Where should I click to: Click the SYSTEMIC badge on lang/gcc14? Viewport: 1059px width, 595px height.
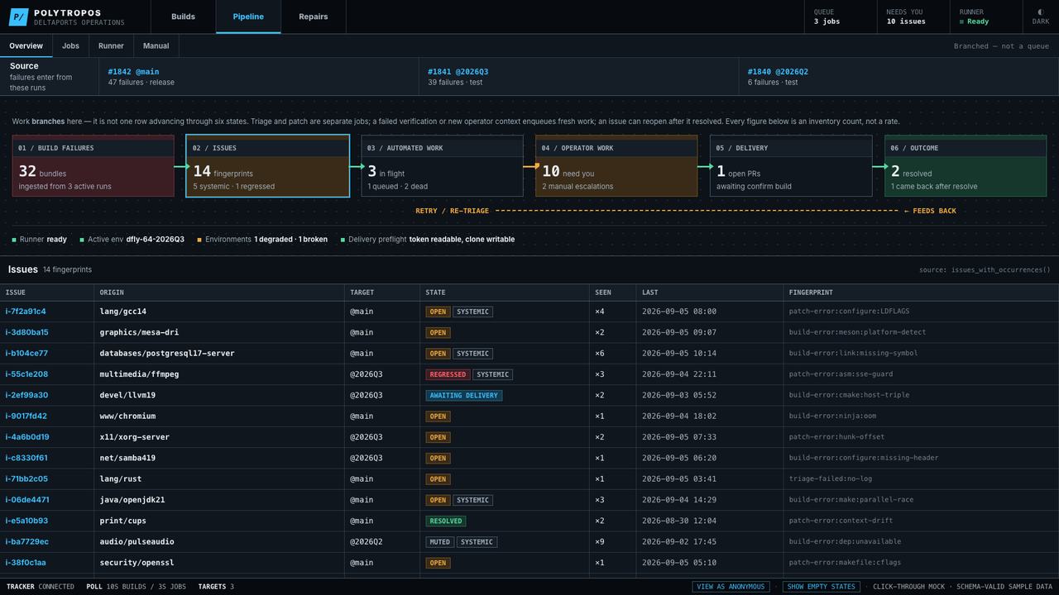click(x=473, y=312)
